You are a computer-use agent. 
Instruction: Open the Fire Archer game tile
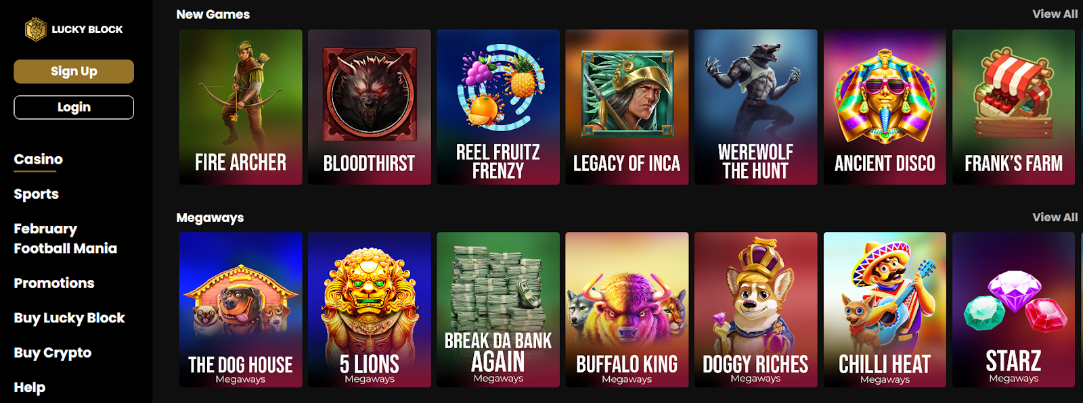click(240, 107)
